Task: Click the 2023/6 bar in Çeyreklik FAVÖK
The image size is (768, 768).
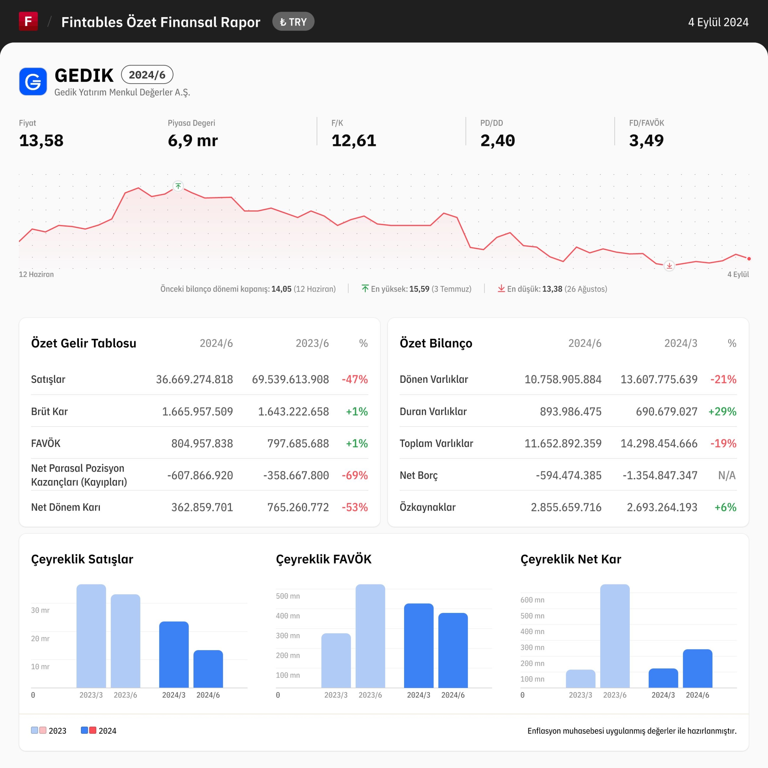Action: point(370,636)
